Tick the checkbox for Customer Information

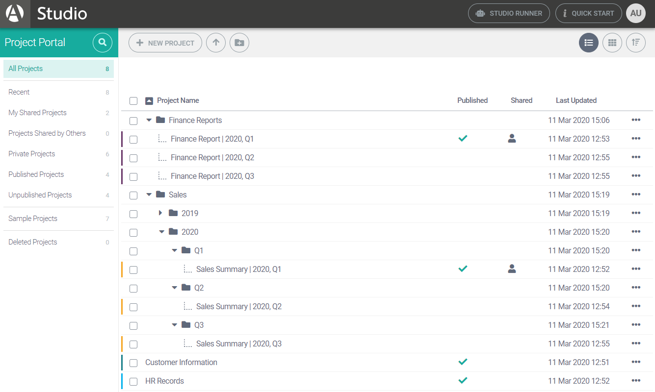click(x=133, y=363)
